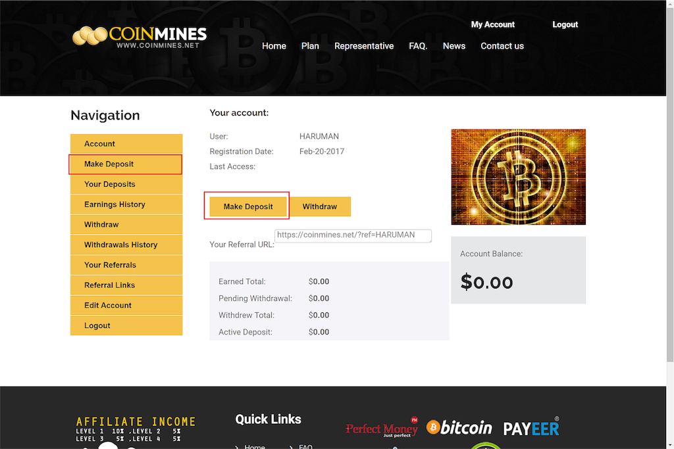Open Your Referrals in sidebar
This screenshot has width=674, height=449.
126,265
